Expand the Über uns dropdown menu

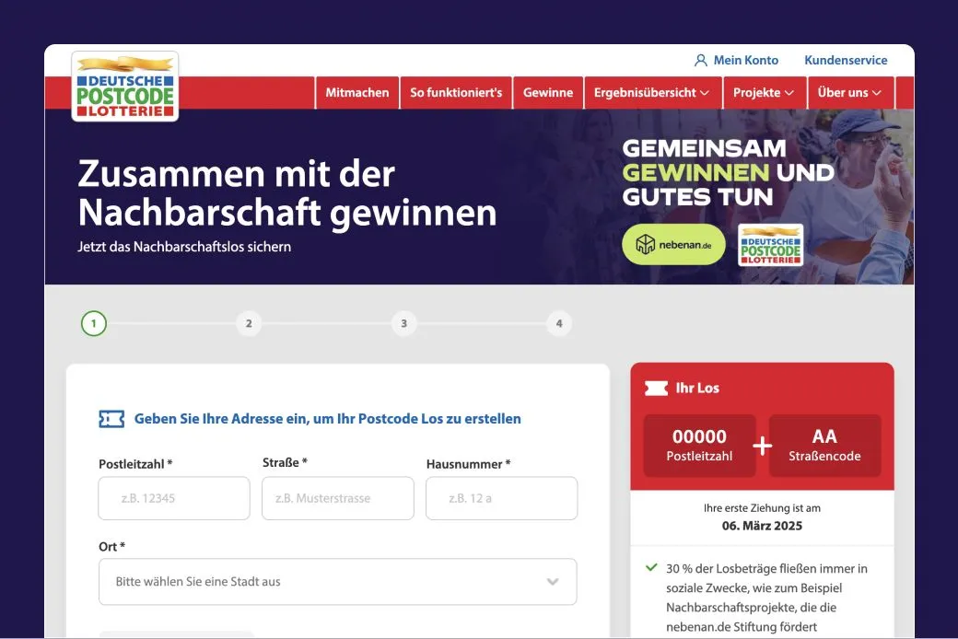pyautogui.click(x=850, y=93)
